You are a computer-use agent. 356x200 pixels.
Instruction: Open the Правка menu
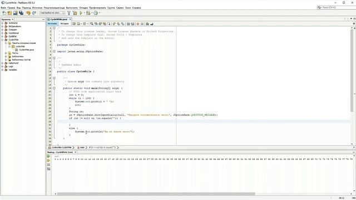coord(11,8)
